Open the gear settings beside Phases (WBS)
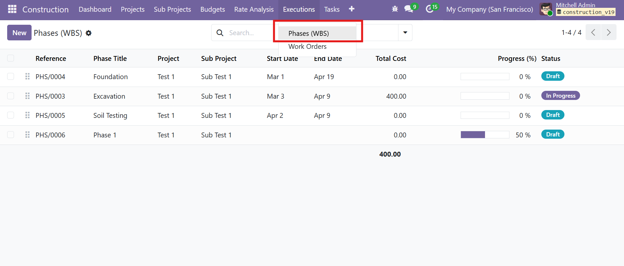The height and width of the screenshot is (266, 624). (x=89, y=33)
